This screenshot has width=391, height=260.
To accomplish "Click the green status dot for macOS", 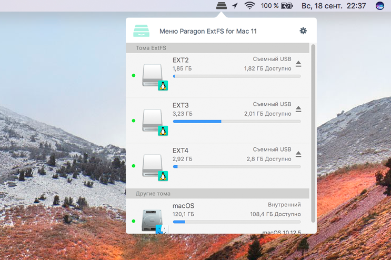I will [x=134, y=221].
